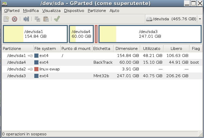Click the window menu icon in title bar

pyautogui.click(x=4, y=3)
